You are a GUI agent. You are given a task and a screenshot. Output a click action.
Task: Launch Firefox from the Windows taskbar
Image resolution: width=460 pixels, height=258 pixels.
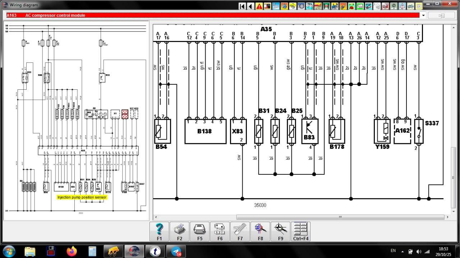click(x=72, y=251)
